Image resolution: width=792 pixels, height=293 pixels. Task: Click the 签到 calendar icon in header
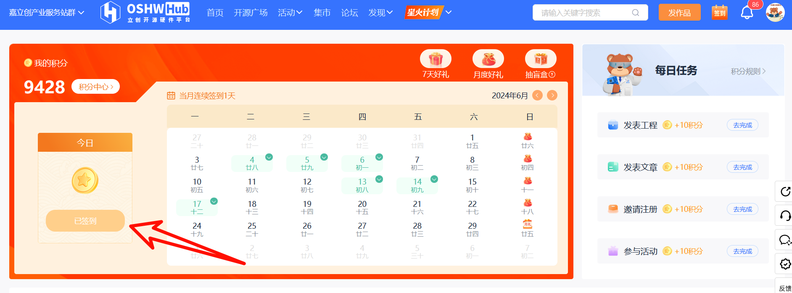click(720, 13)
